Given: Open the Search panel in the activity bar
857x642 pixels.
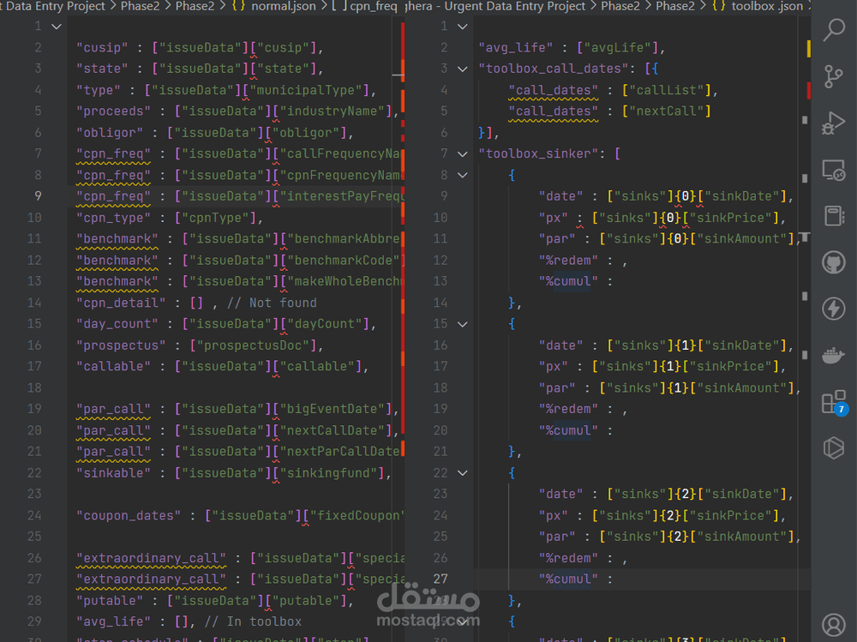Looking at the screenshot, I should pos(834,30).
